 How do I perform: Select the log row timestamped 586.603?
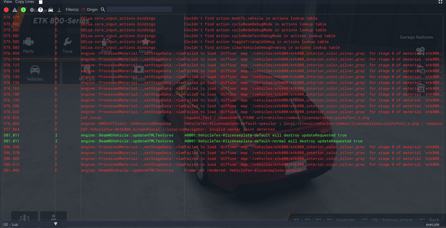(x=223, y=158)
